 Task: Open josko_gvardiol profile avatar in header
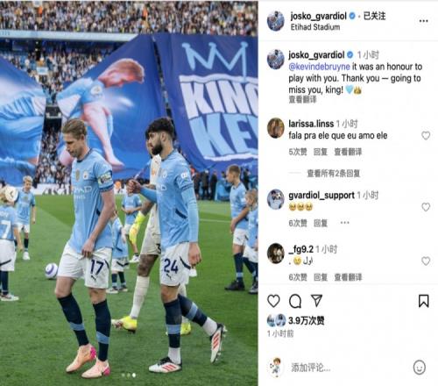pos(276,21)
